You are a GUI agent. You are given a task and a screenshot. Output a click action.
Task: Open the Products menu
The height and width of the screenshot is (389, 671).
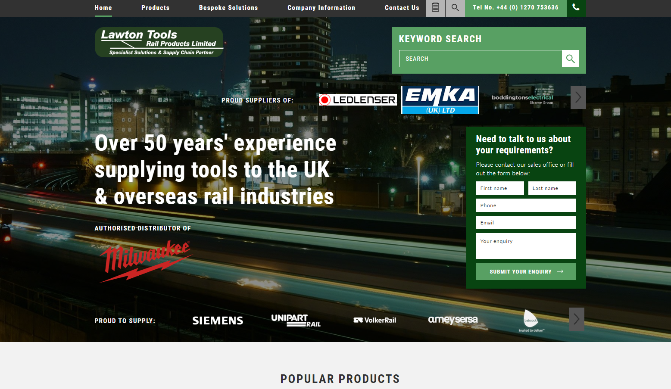[x=155, y=8]
